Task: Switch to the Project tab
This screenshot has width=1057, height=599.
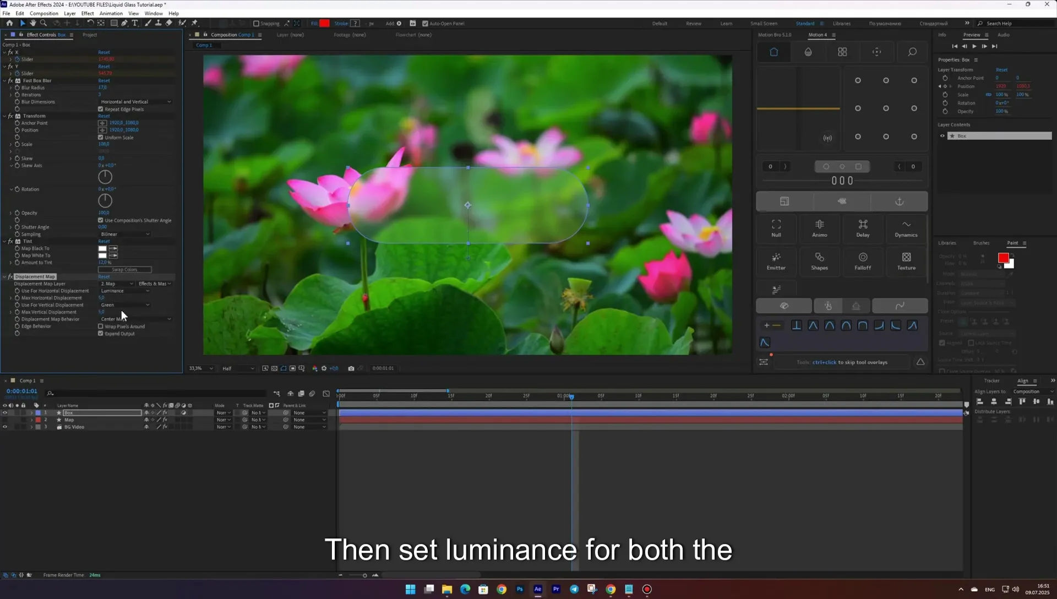Action: tap(90, 35)
